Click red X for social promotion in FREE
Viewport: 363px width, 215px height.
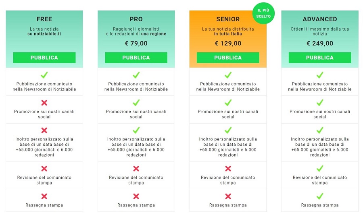click(44, 103)
